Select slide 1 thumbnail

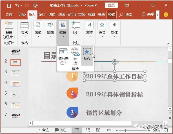[15, 52]
